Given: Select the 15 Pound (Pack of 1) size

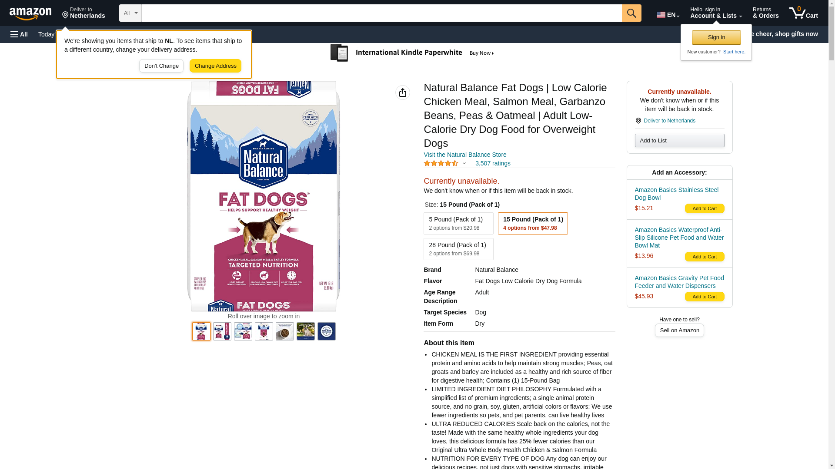Looking at the screenshot, I should 533,223.
